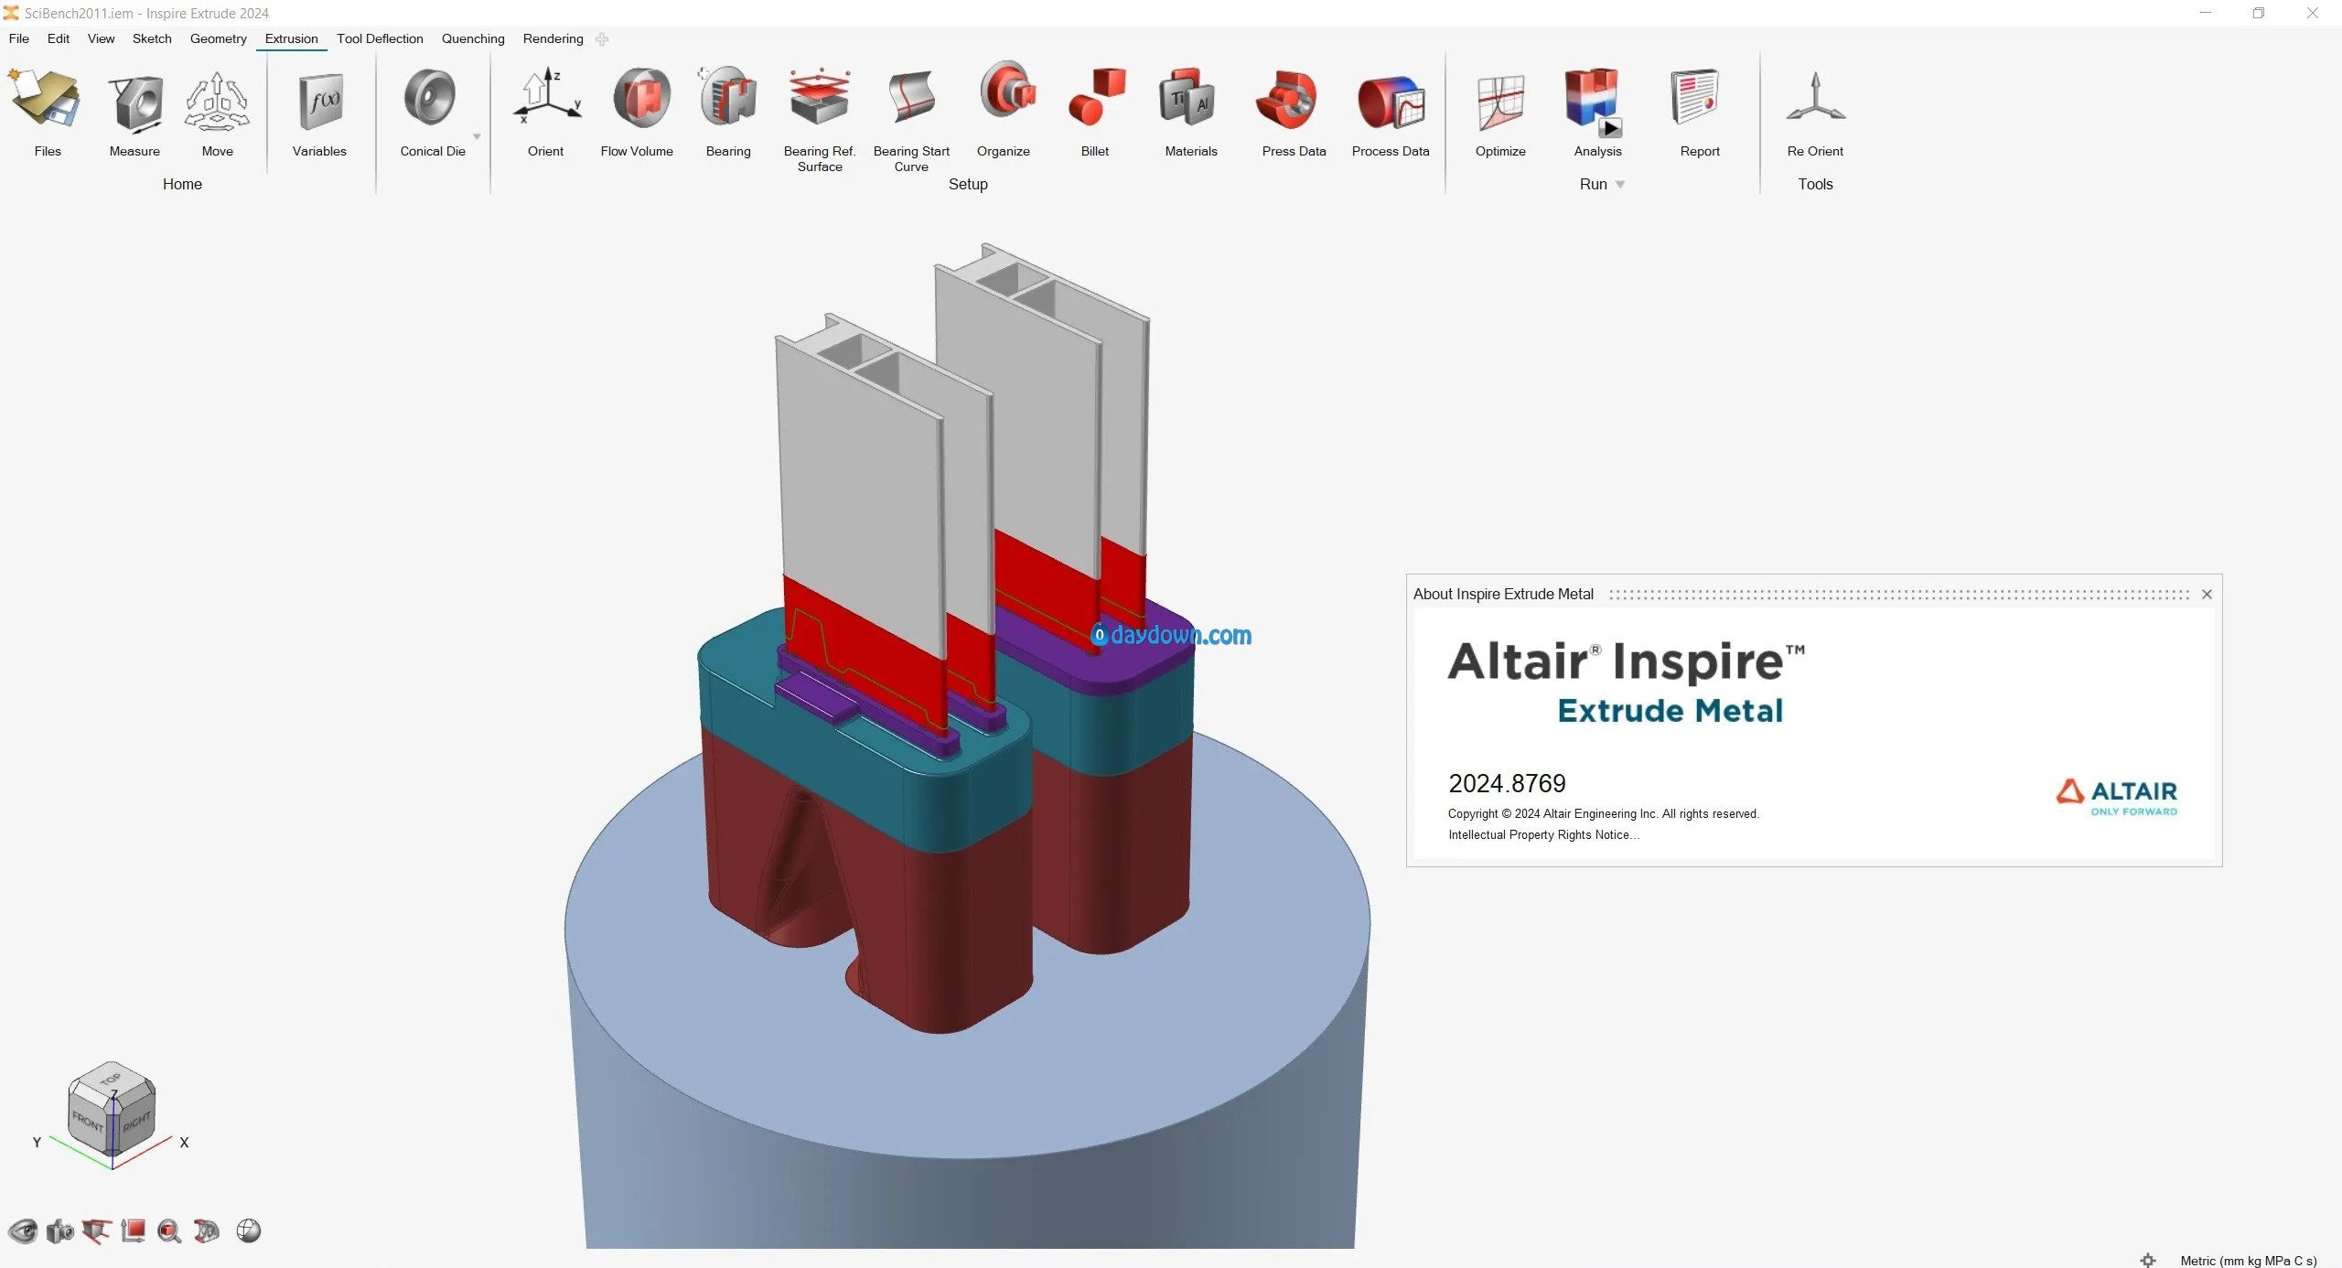
Task: Click the version number 2024.8769
Action: click(1507, 783)
